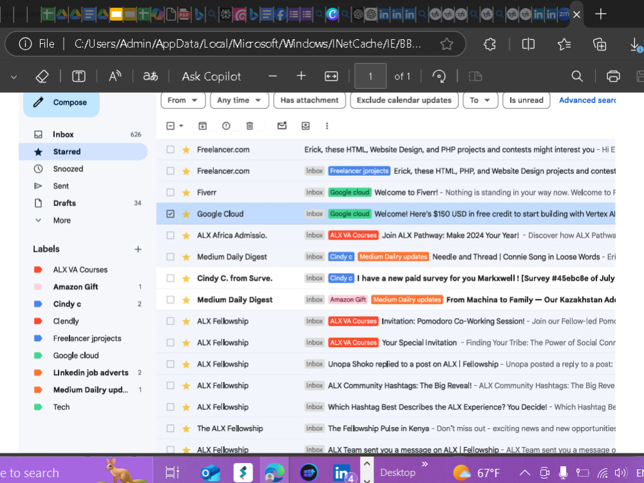644x483 pixels.
Task: Click the Google cloud label color tag
Action: 38,355
